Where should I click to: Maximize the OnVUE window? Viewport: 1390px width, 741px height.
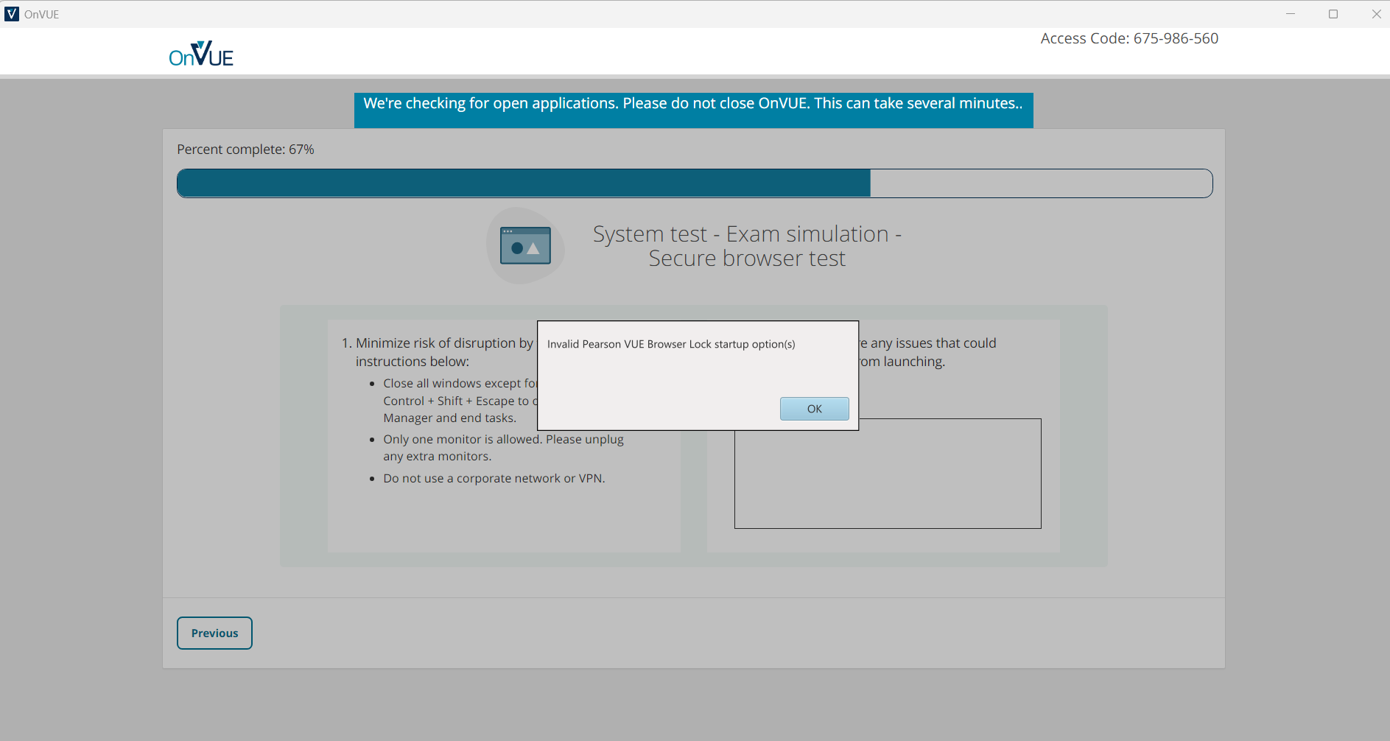[x=1333, y=14]
